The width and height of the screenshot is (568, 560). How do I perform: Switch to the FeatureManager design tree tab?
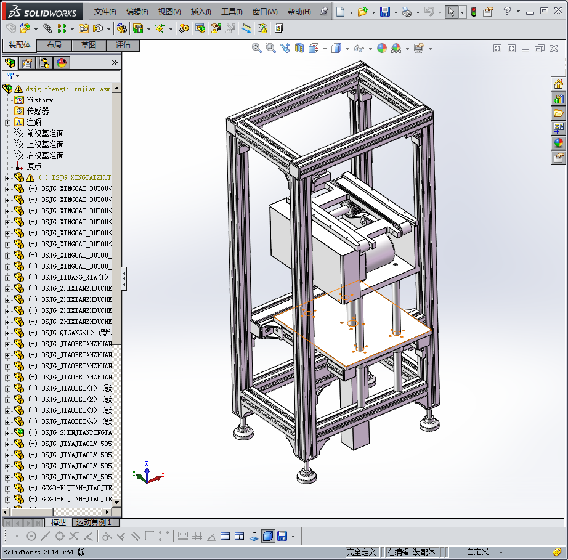point(10,63)
